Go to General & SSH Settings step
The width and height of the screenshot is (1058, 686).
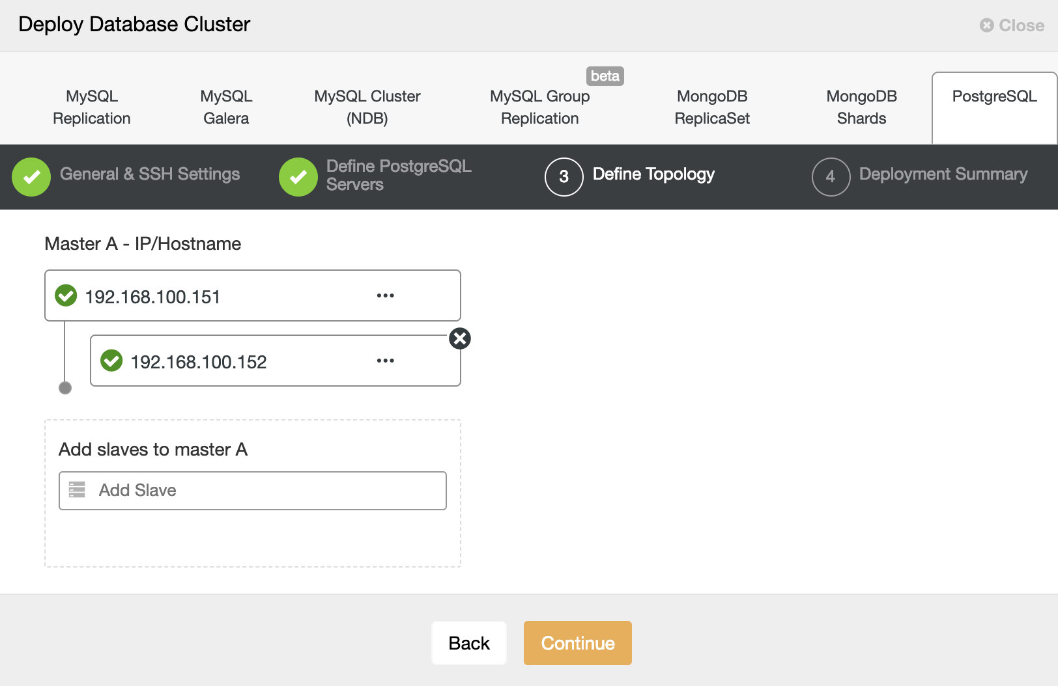coord(150,174)
